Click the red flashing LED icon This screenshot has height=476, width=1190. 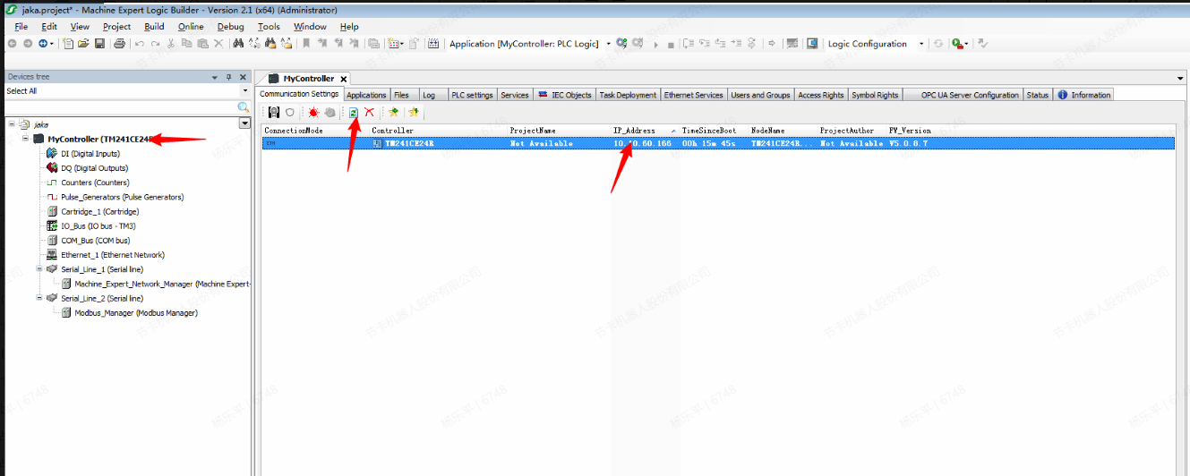point(313,112)
